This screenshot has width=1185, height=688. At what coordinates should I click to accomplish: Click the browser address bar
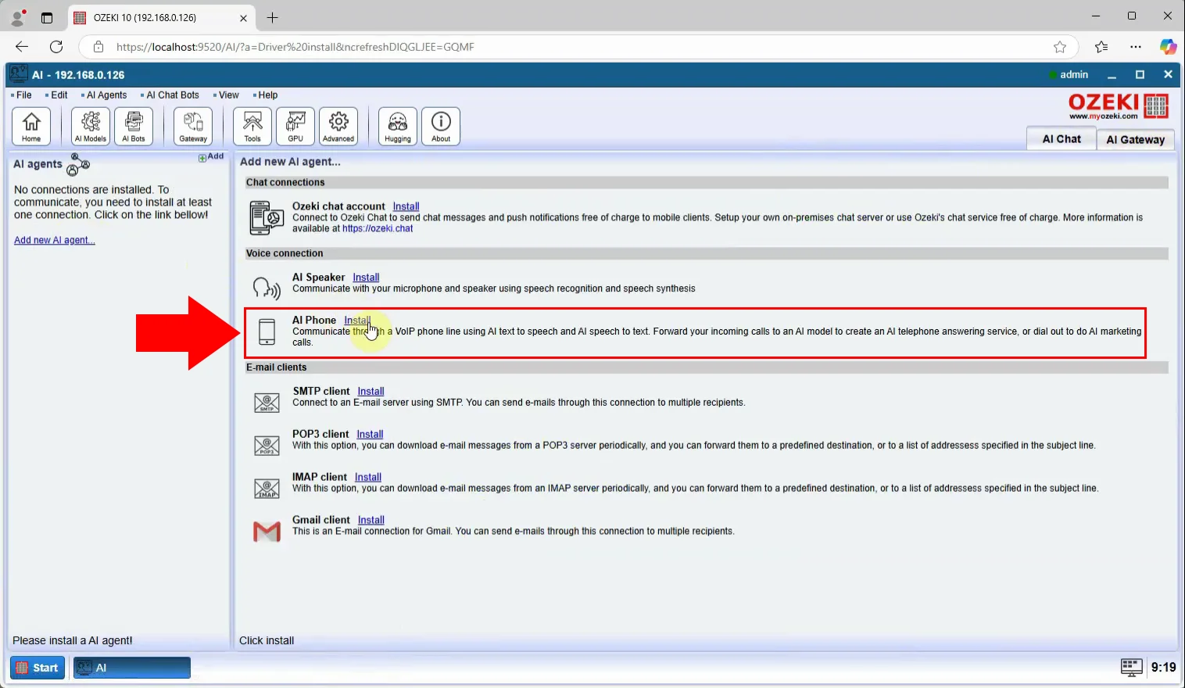point(578,47)
